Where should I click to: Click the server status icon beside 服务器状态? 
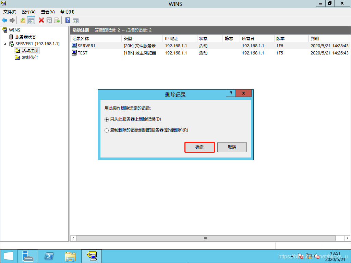[x=11, y=37]
